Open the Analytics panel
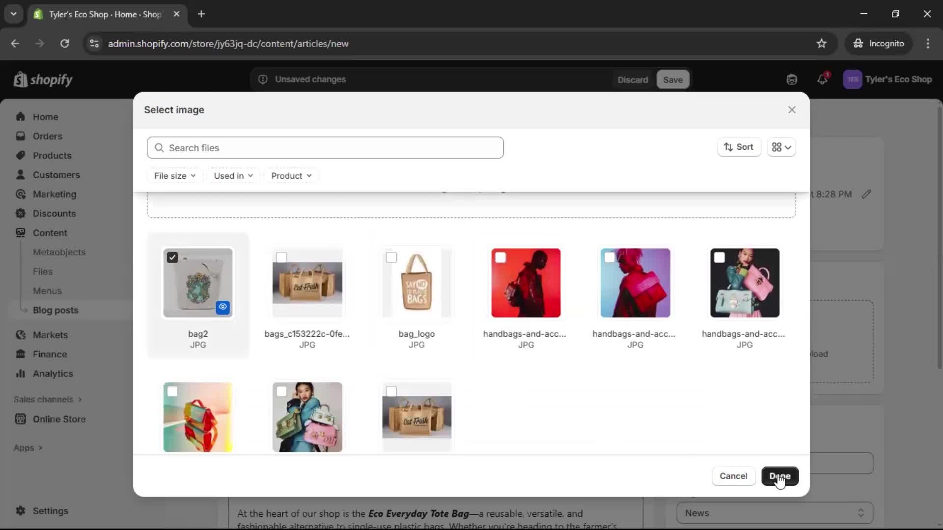The image size is (943, 530). click(52, 373)
